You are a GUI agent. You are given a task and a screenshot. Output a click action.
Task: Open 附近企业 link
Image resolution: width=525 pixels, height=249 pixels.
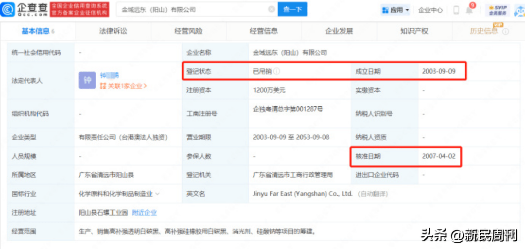click(144, 213)
